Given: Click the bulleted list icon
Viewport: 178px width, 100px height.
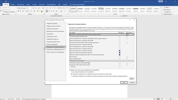Looking at the screenshot, I should (x=47, y=8).
